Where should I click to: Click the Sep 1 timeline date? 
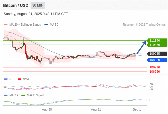tap(137, 109)
